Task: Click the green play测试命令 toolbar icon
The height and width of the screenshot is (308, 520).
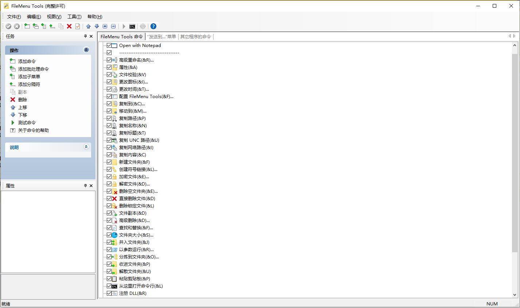Action: 124,26
